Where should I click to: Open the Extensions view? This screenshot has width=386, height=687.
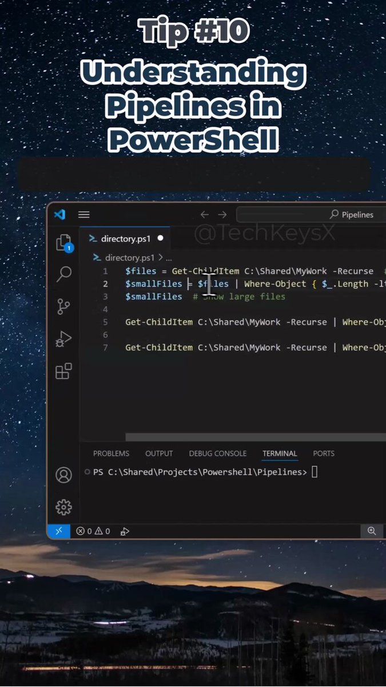click(x=63, y=371)
